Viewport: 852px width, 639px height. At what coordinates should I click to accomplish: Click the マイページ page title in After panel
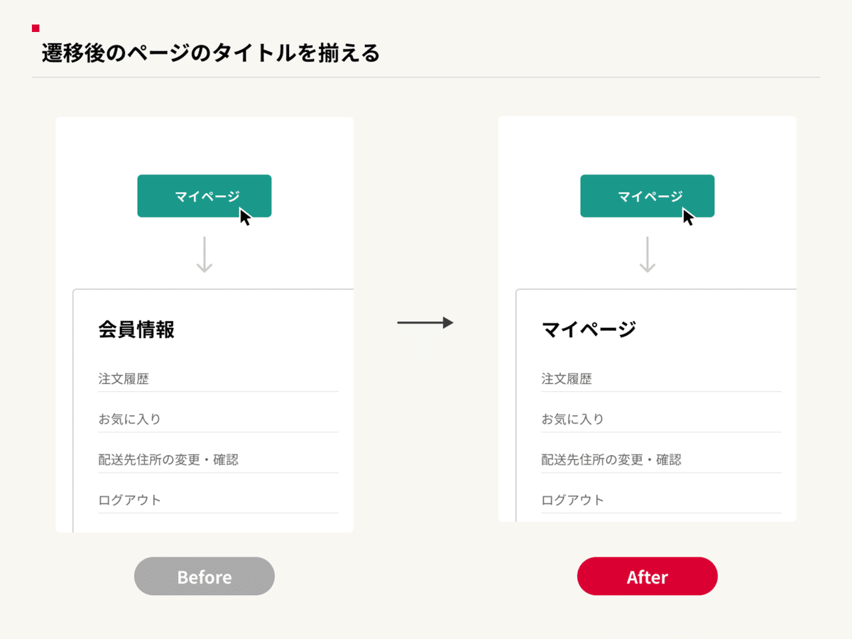point(589,329)
